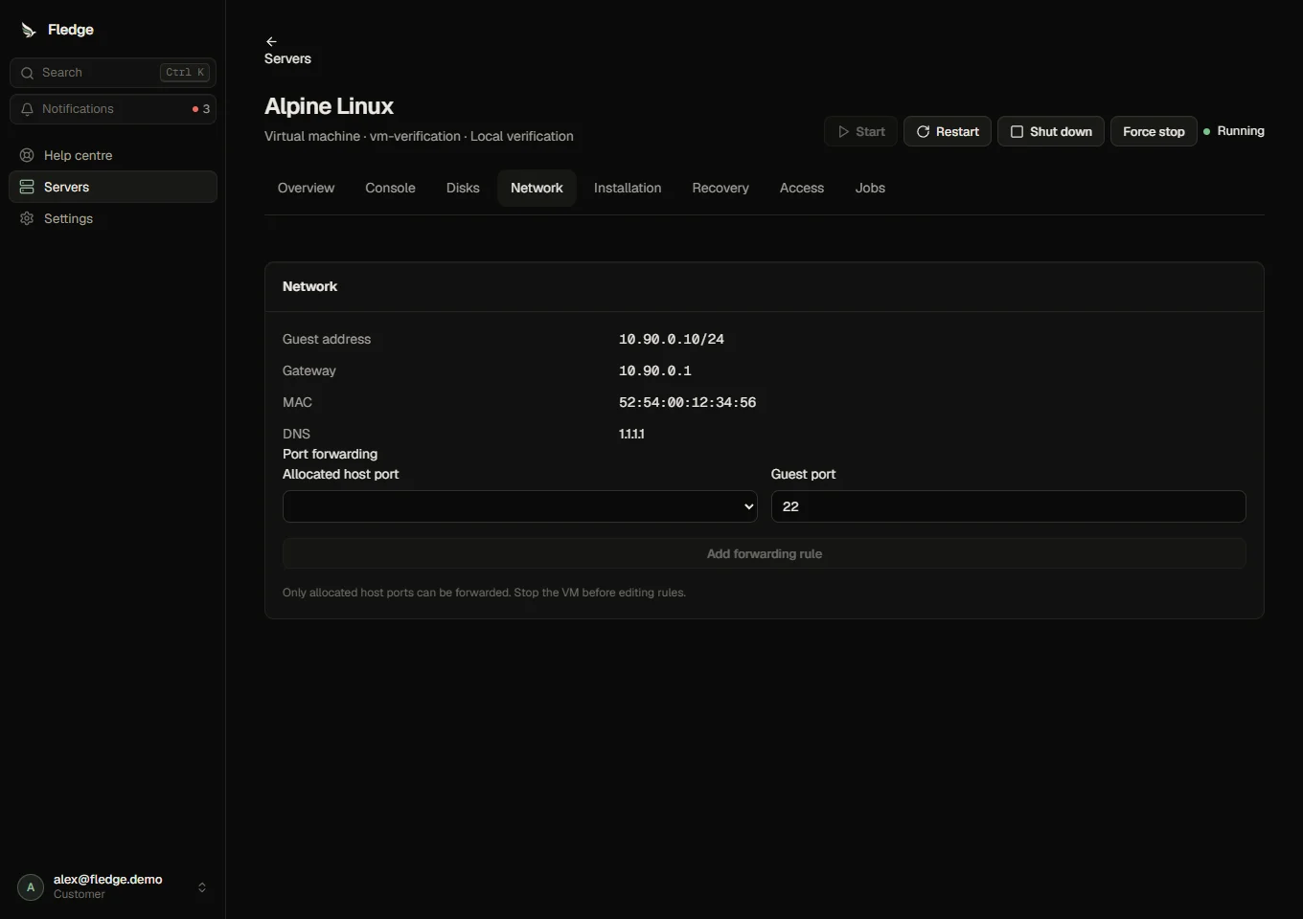Click the user avatar letter A
Image resolution: width=1303 pixels, height=919 pixels.
(31, 887)
